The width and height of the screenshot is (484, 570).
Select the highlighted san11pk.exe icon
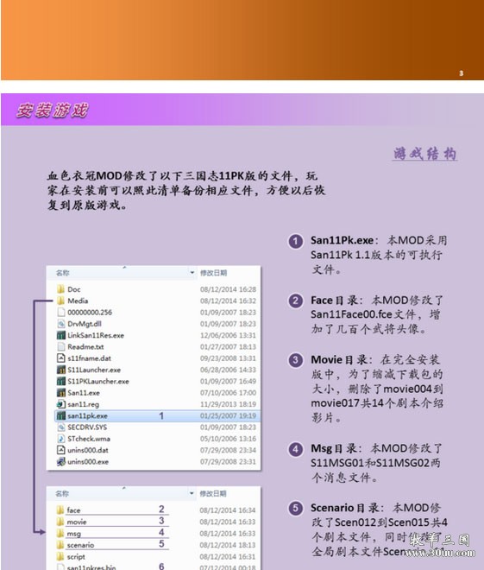click(61, 415)
